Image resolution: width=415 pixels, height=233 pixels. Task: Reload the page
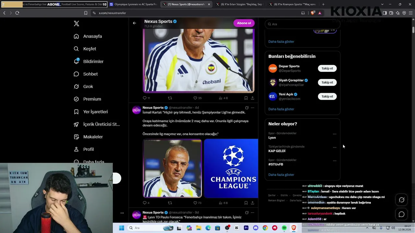17,13
